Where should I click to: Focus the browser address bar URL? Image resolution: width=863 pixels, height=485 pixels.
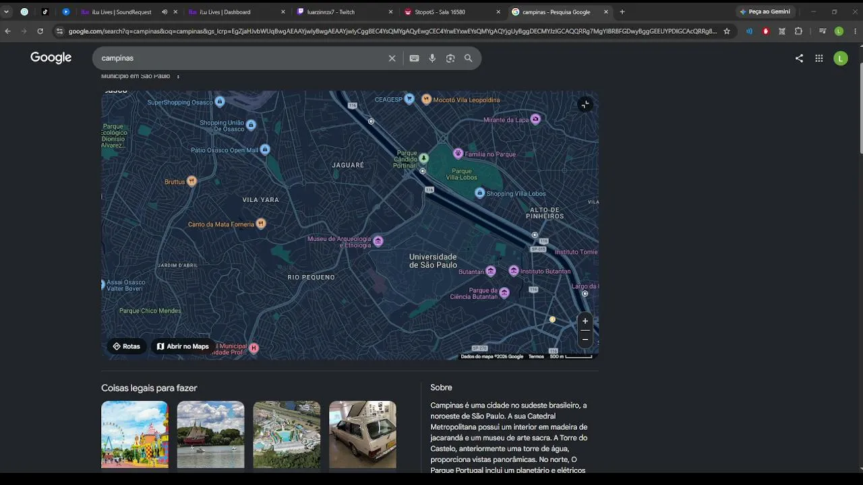tap(392, 31)
